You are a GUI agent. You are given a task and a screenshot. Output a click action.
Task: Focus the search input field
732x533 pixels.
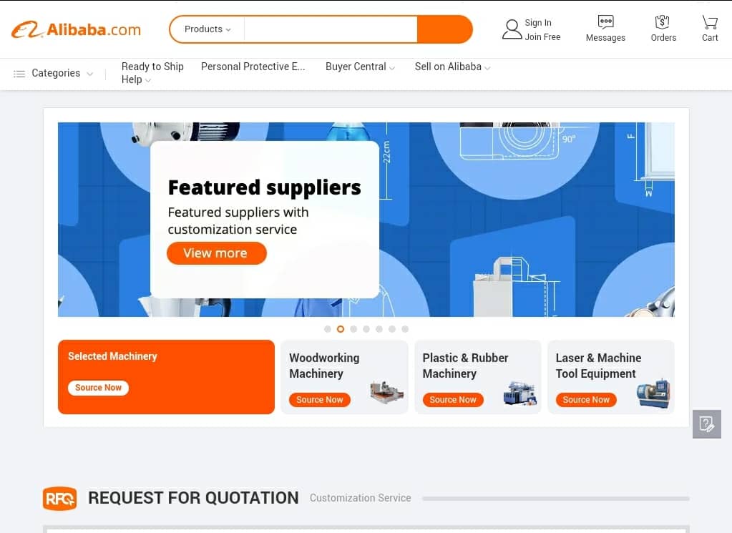(331, 29)
